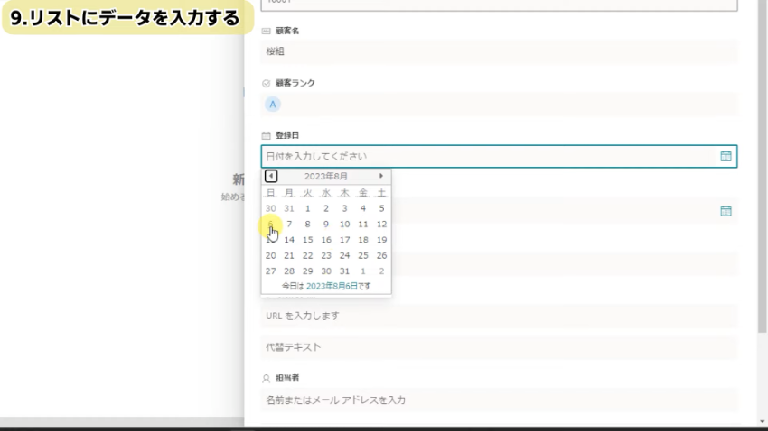Go to next month in date picker
This screenshot has height=431, width=768.
click(381, 176)
